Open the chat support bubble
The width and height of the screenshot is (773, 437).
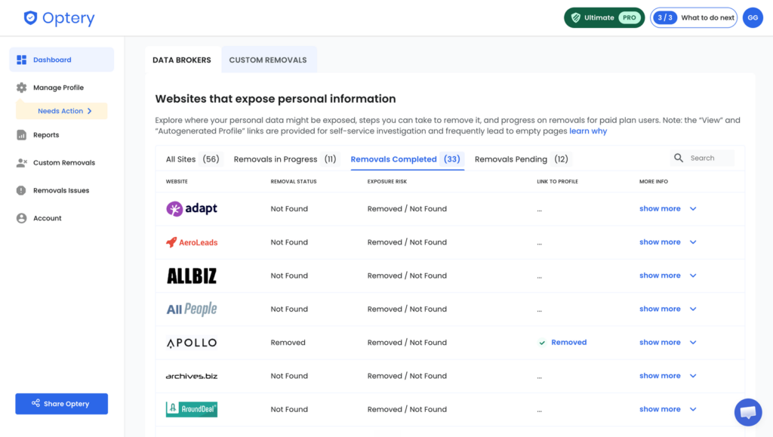748,412
